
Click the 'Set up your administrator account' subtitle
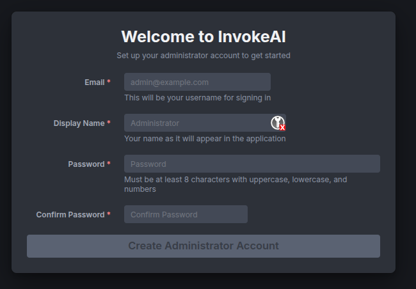(204, 56)
